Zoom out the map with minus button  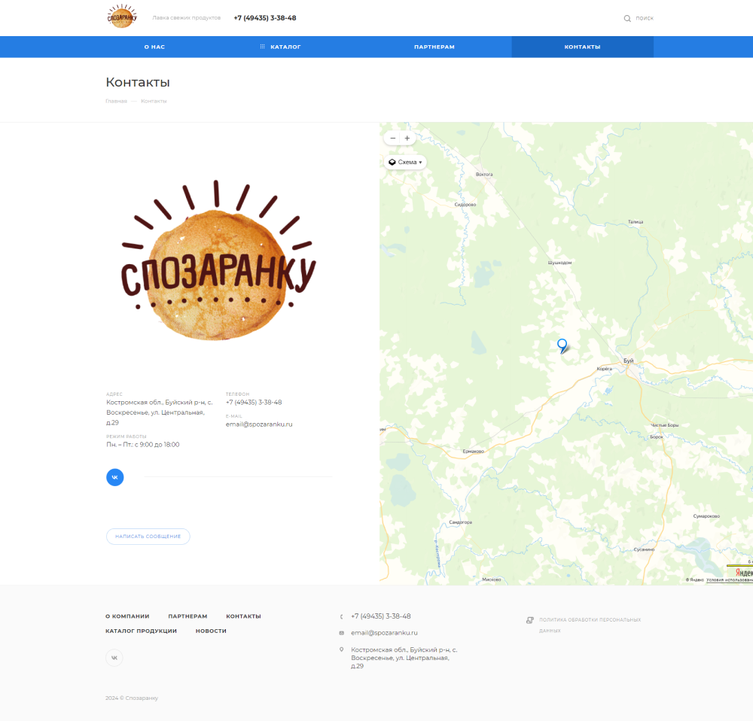[392, 138]
